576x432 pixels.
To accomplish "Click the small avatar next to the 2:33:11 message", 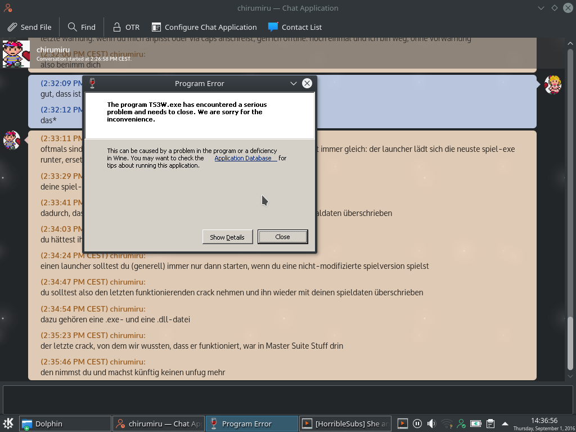I will (12, 140).
